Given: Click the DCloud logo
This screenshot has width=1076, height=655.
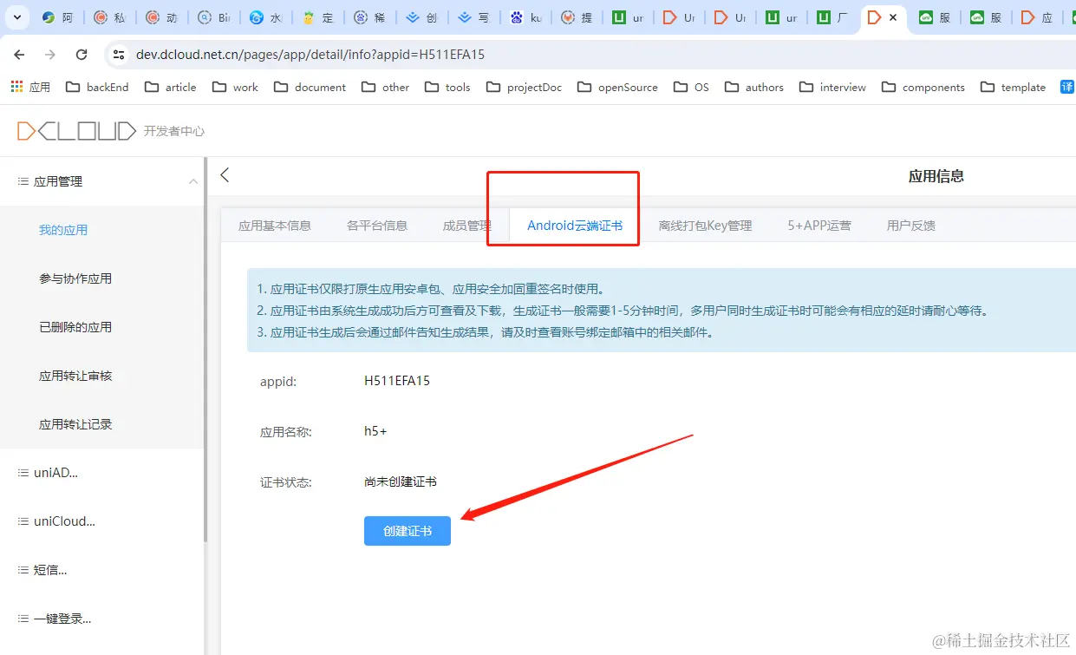Looking at the screenshot, I should pos(77,131).
